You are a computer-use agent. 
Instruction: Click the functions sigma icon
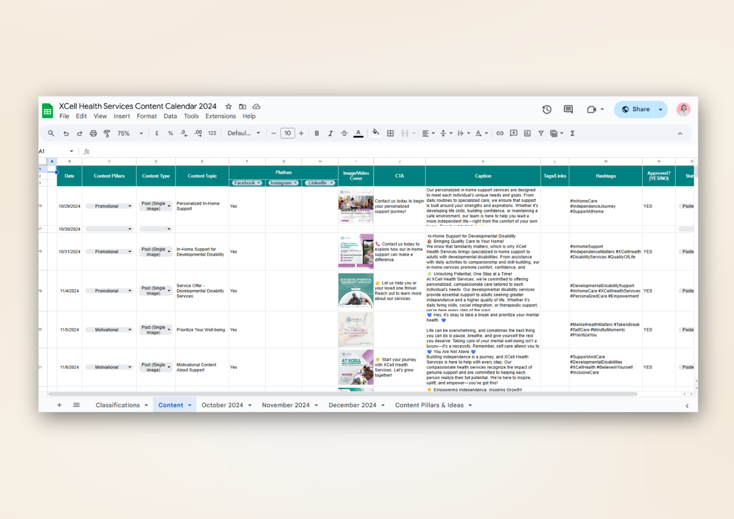tap(573, 134)
